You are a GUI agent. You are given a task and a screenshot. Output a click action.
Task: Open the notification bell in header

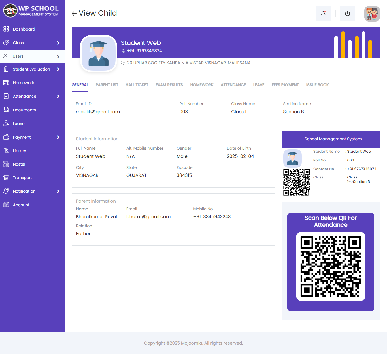click(x=323, y=14)
